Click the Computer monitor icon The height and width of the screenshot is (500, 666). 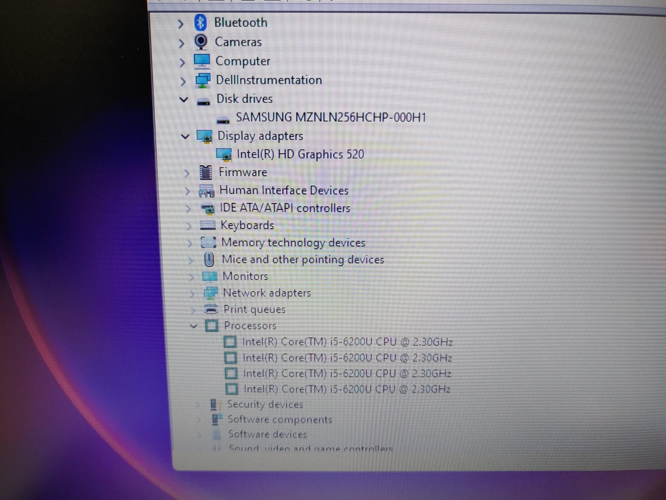[x=202, y=61]
